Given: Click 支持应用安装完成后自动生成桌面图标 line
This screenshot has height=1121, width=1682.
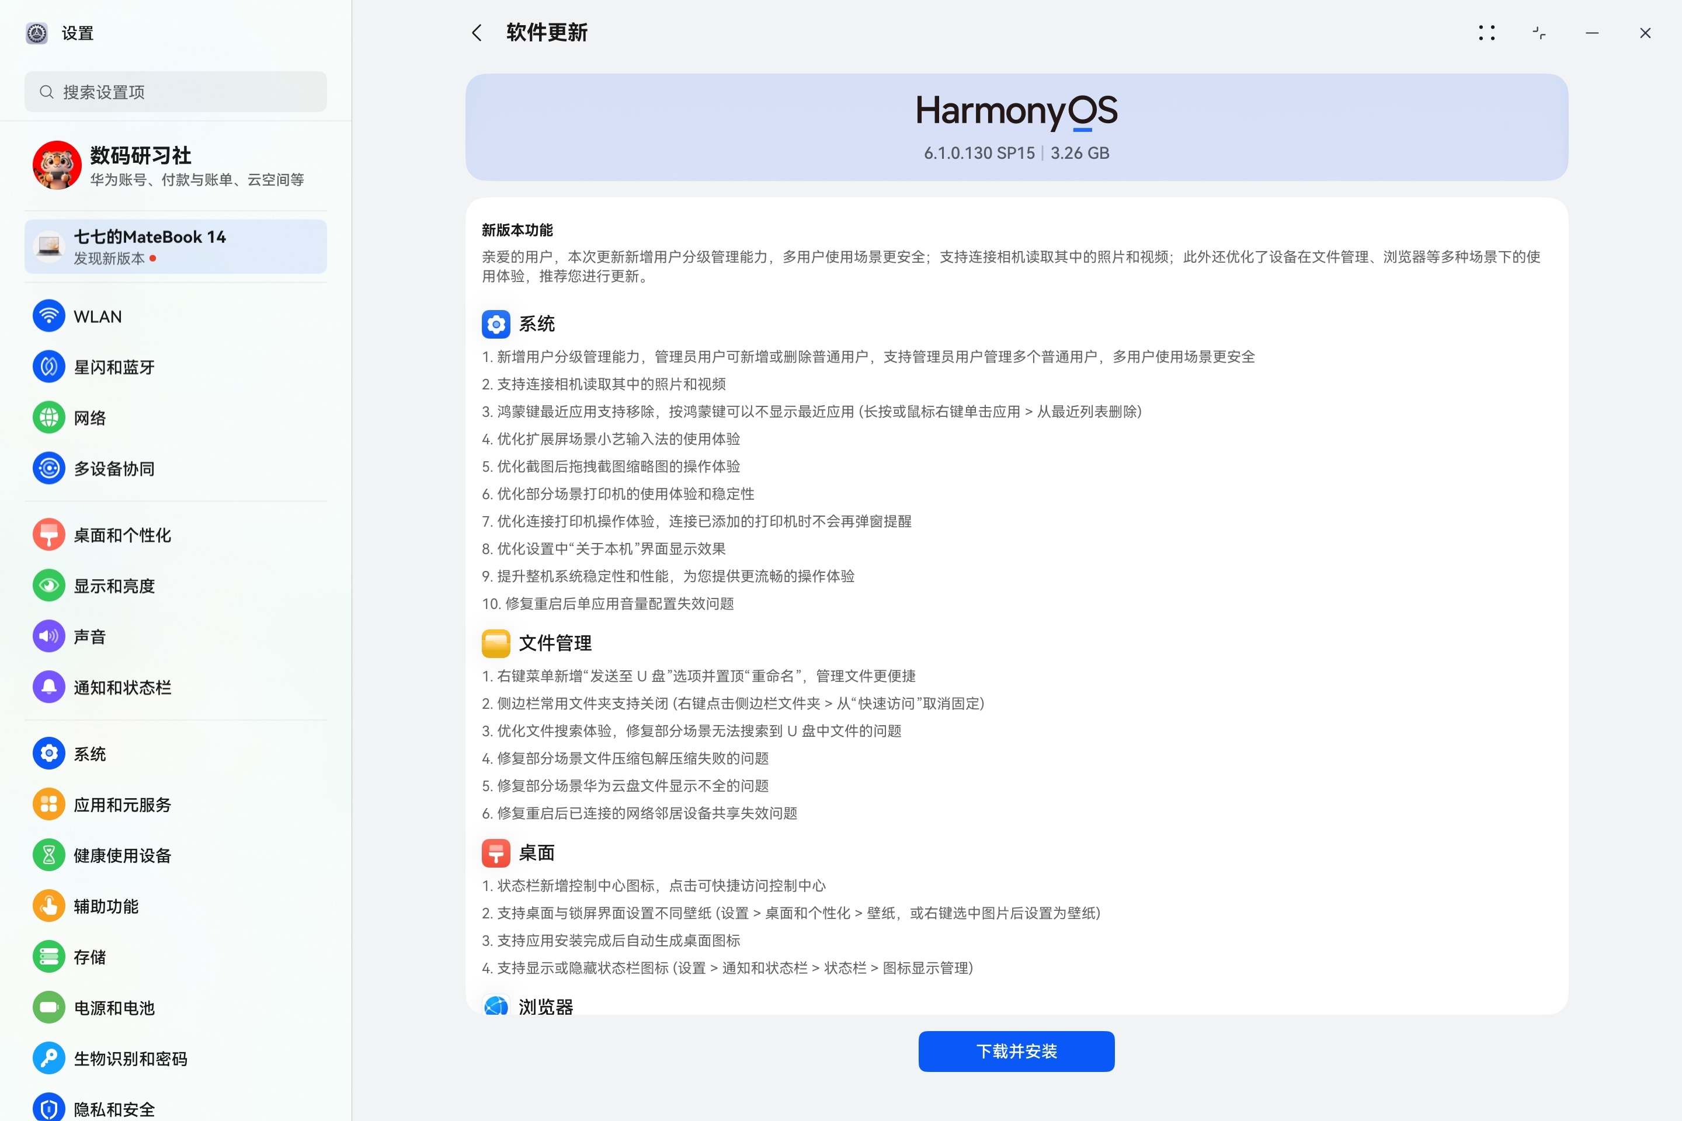Looking at the screenshot, I should click(x=611, y=940).
